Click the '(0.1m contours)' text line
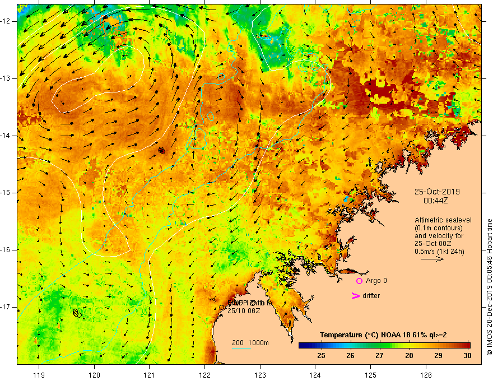Screen dimensions: 493x381 439,228
